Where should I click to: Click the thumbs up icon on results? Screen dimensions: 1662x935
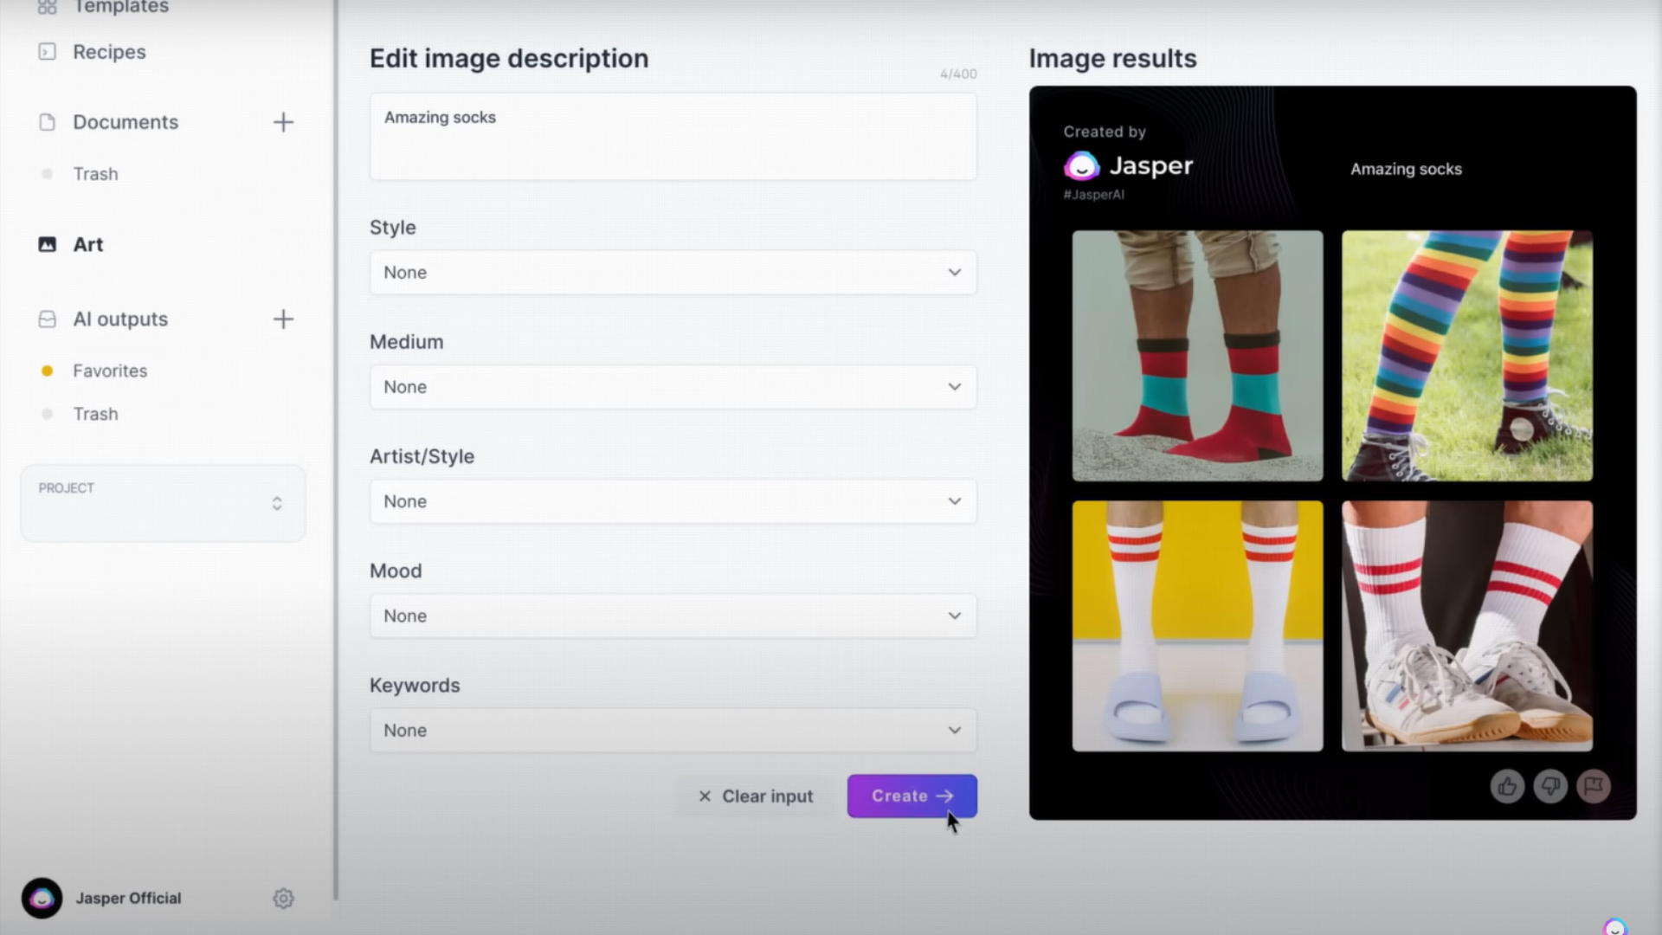(x=1507, y=786)
